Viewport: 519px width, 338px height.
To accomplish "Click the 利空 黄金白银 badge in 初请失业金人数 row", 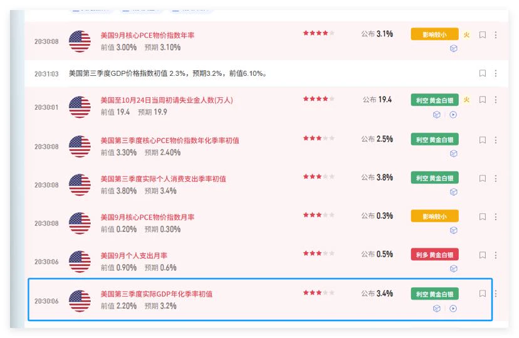I will (x=434, y=100).
